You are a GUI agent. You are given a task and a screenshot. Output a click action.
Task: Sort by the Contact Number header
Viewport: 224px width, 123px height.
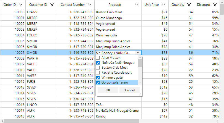[x=73, y=5]
